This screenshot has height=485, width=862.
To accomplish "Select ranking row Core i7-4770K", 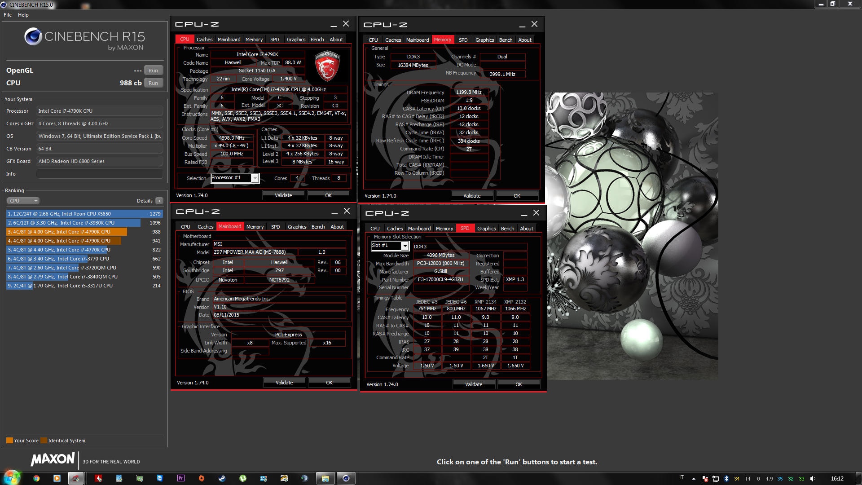I will click(84, 250).
